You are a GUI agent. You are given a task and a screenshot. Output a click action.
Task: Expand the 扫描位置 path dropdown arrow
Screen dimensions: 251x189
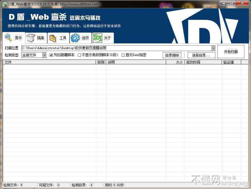213,48
